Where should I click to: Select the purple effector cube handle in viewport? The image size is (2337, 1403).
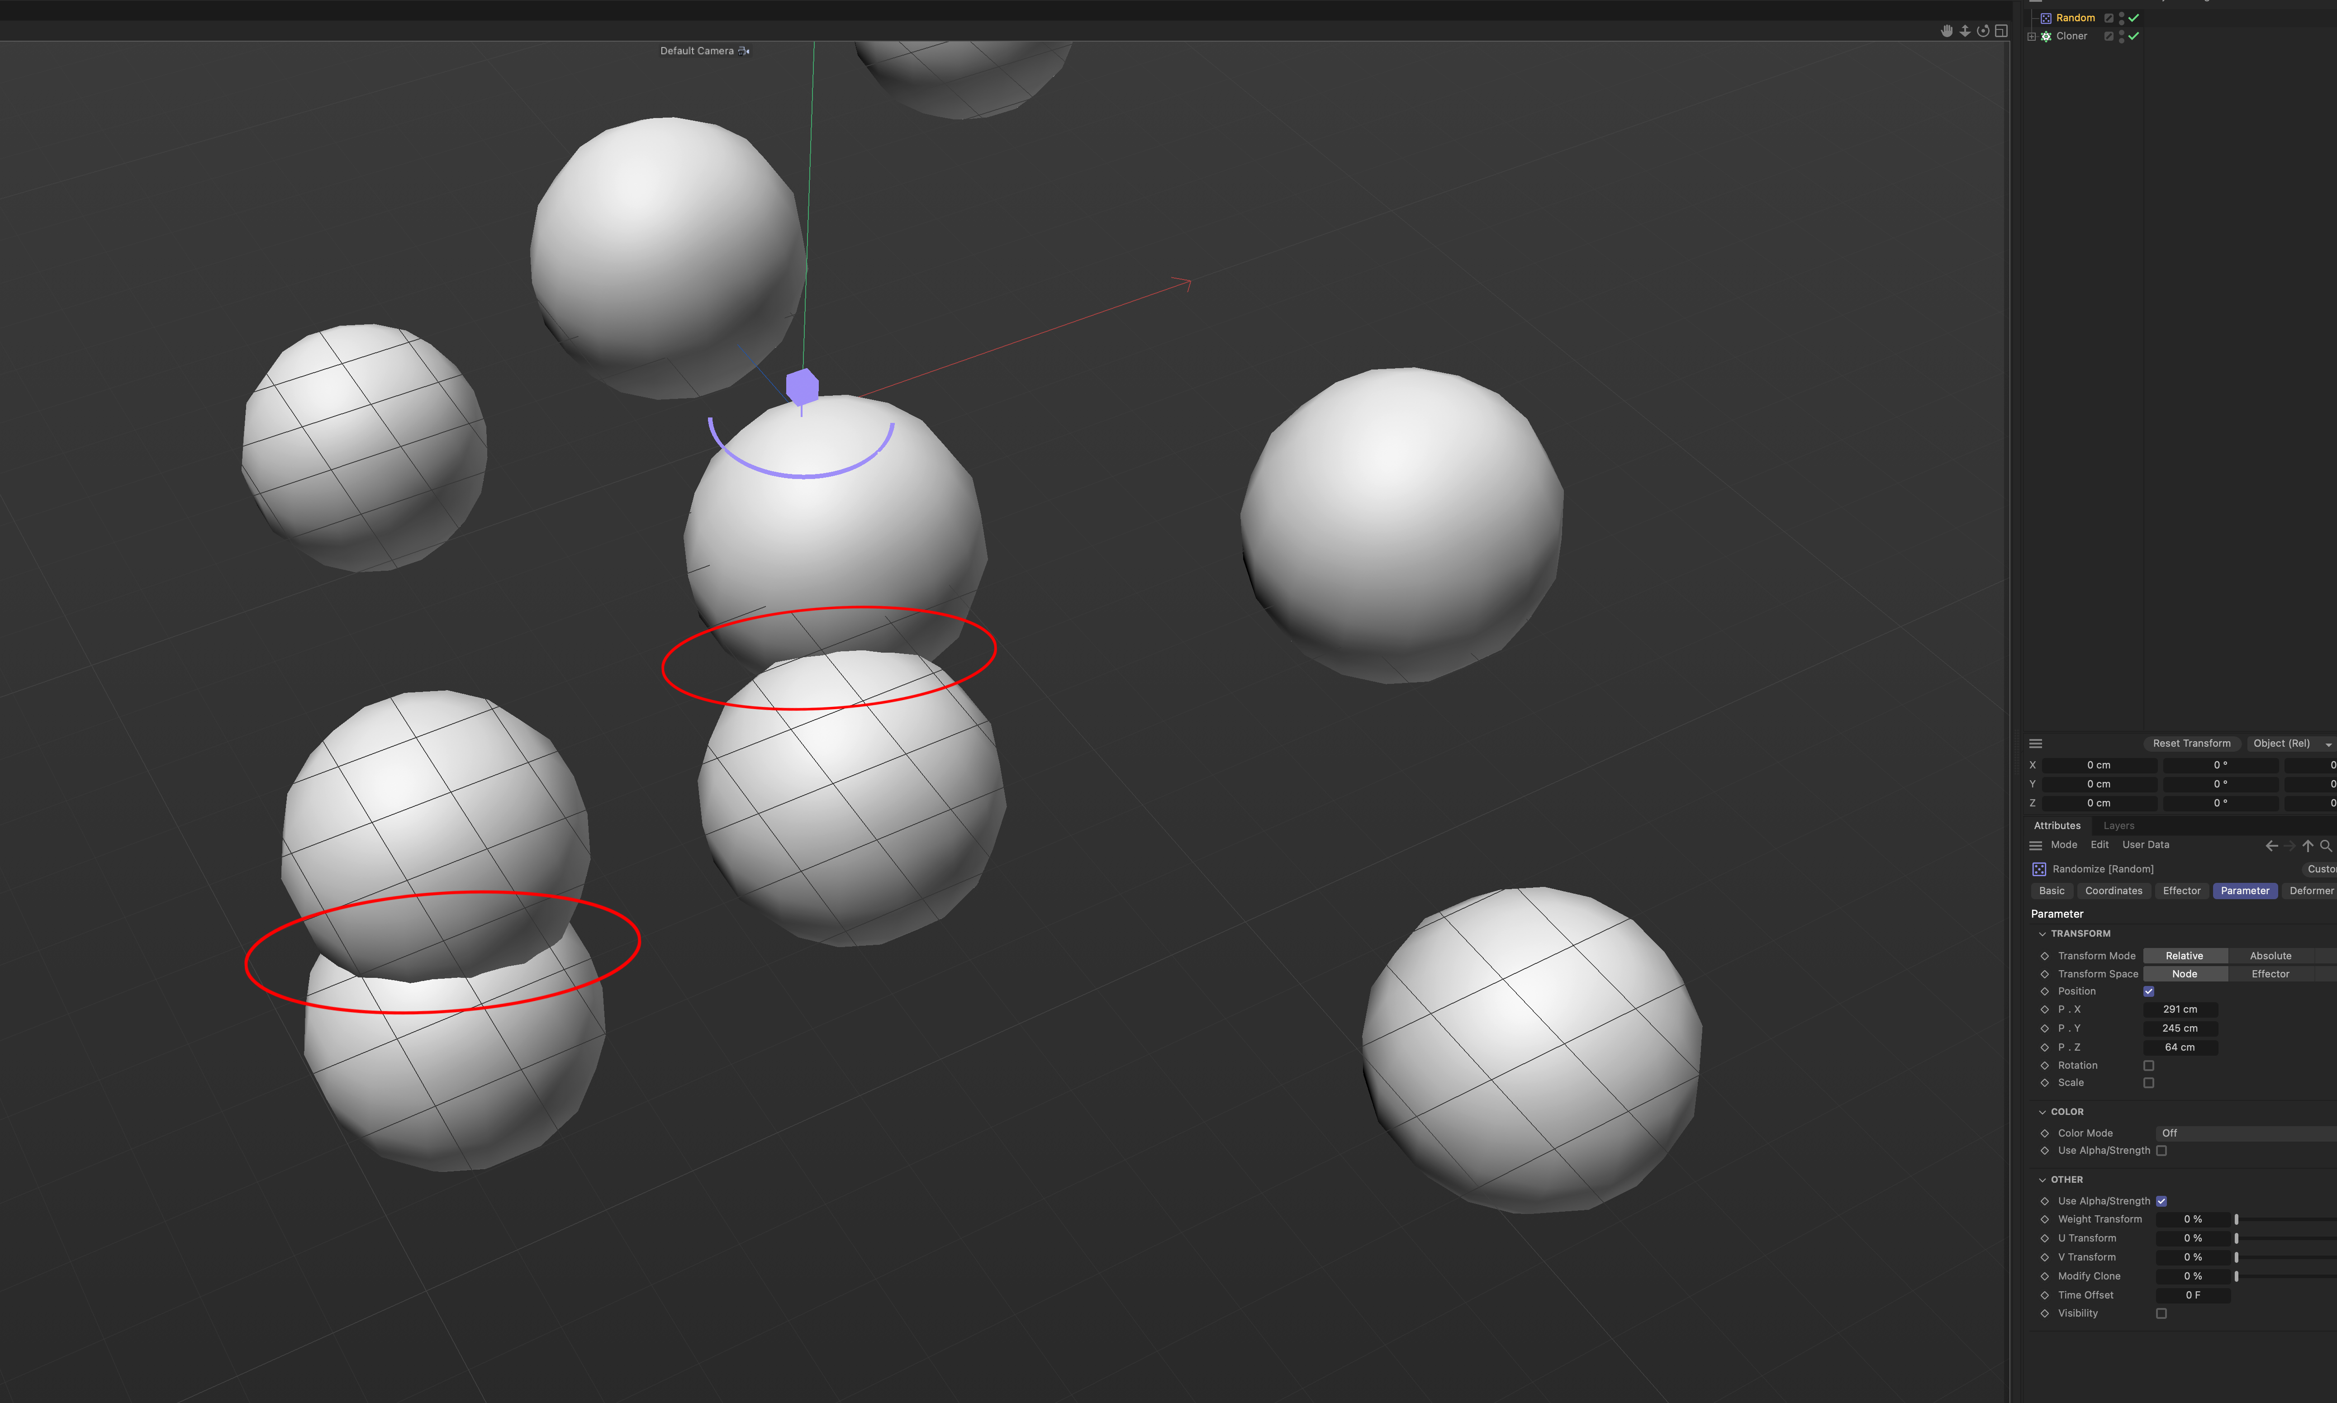[x=803, y=387]
